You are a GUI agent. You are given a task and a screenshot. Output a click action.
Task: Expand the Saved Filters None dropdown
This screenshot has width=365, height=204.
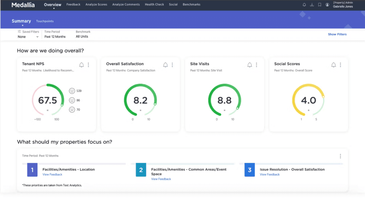(28, 36)
